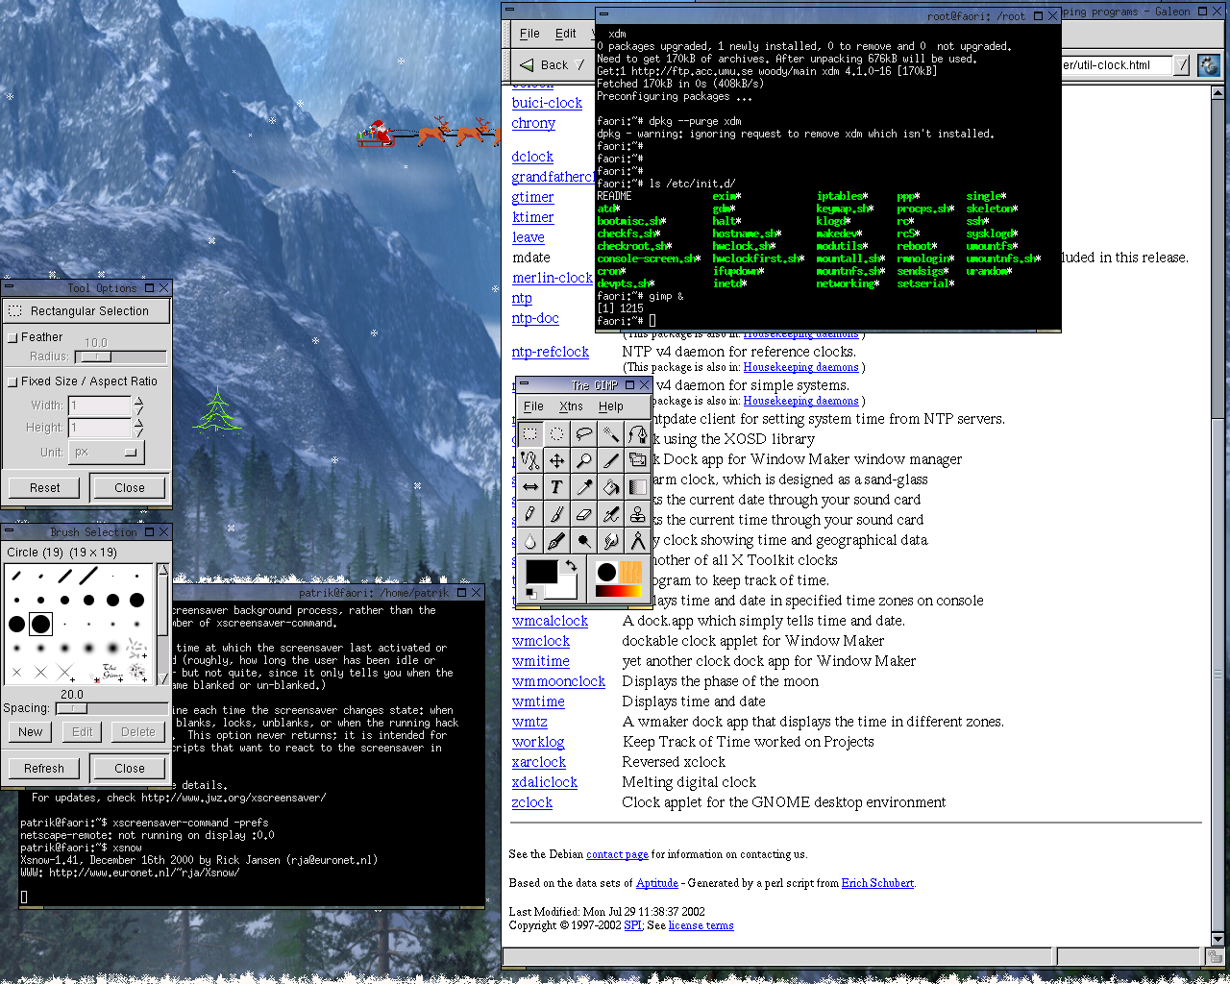Screen dimensions: 1230x984
Task: Select the Fuzzy Select magic wand tool
Action: 610,433
